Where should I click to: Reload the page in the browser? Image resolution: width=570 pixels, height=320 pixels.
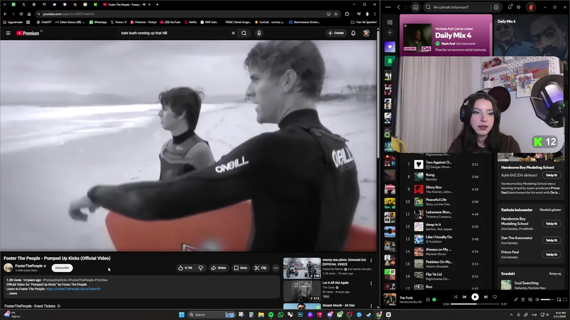click(21, 14)
